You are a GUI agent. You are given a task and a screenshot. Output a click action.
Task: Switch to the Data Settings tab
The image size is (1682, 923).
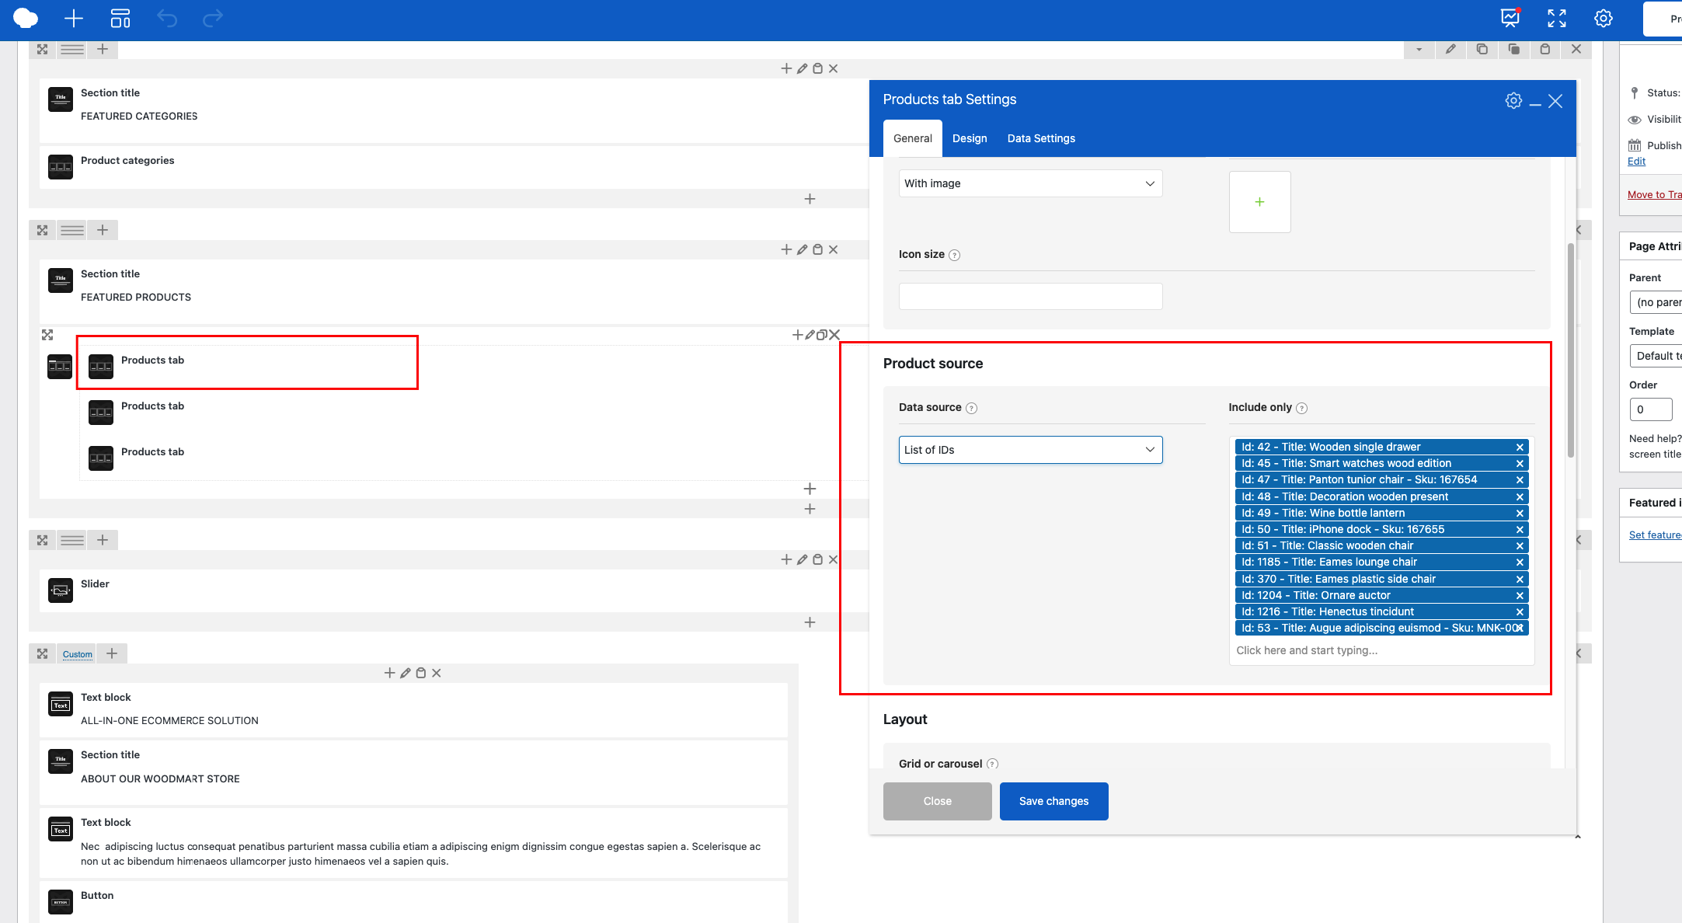tap(1041, 138)
